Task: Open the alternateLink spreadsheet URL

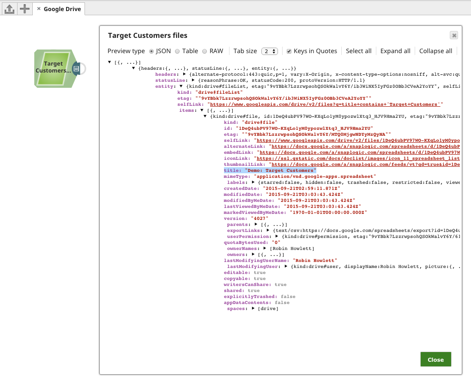Action: [x=366, y=146]
